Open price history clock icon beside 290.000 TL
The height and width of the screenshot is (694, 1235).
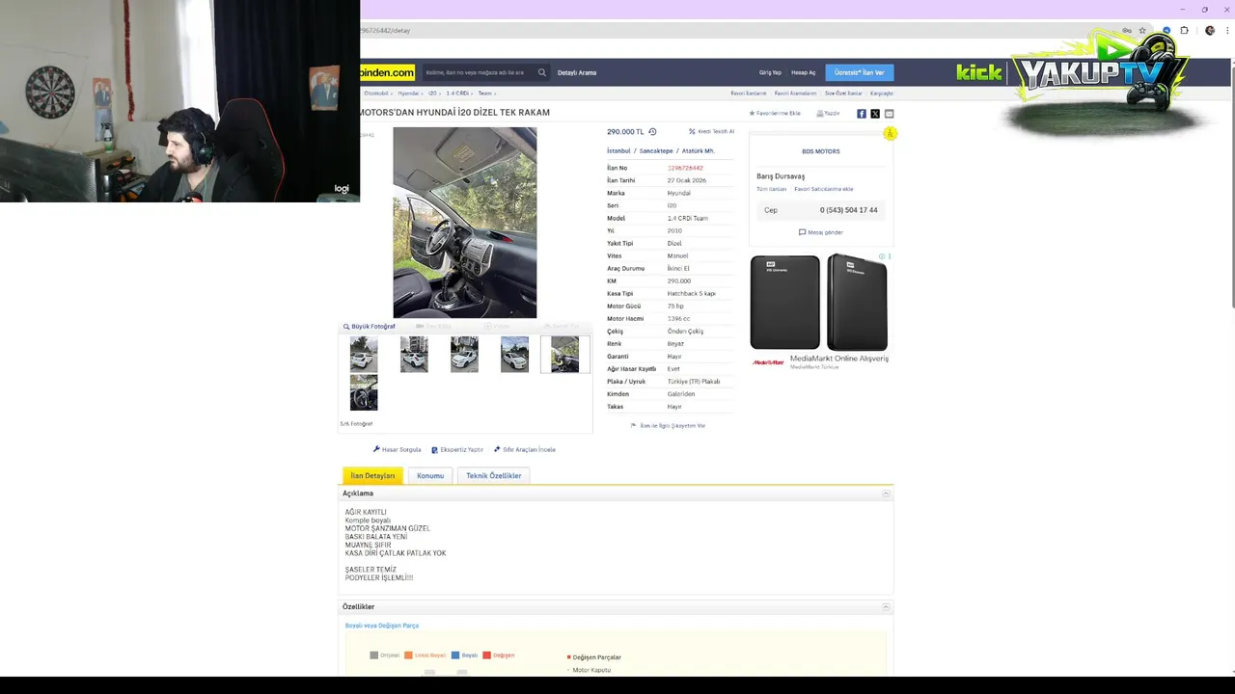pyautogui.click(x=652, y=132)
